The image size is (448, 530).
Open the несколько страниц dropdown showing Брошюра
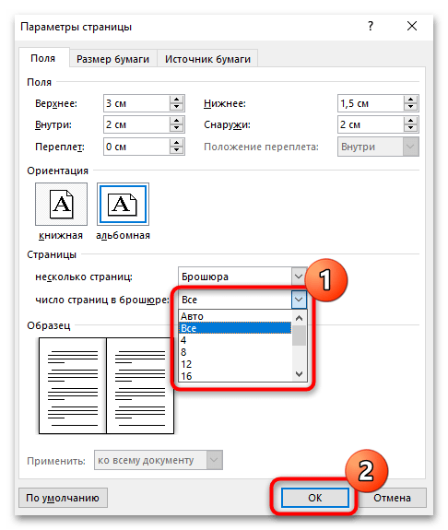click(242, 277)
